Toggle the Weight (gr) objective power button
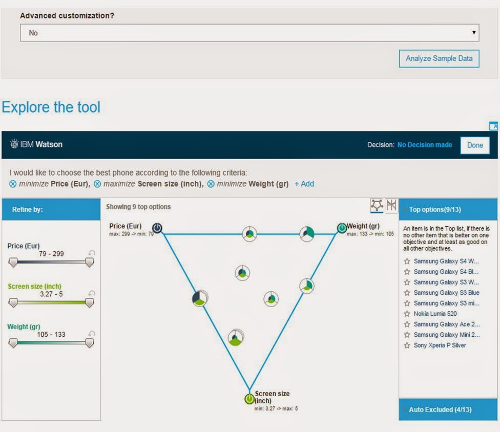Screen dimensions: 500x432 click(x=342, y=228)
